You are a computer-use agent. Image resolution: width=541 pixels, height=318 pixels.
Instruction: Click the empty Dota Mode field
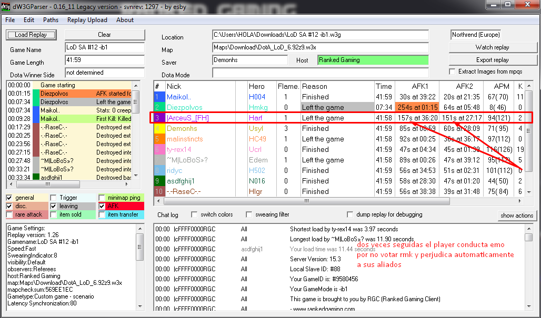tap(320, 73)
